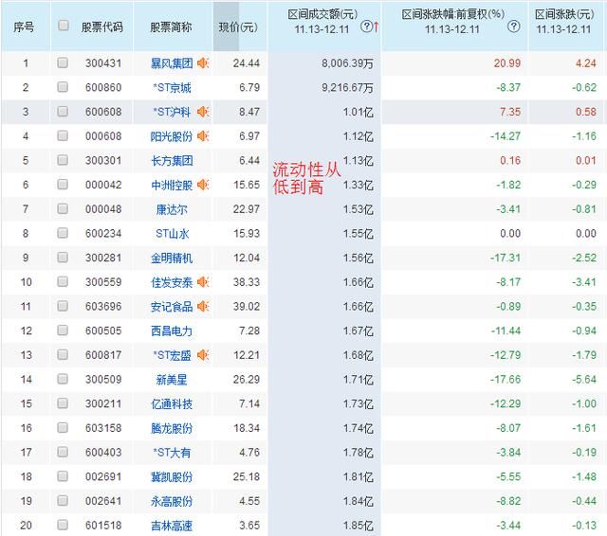Viewport: 607px width, 536px height.
Task: Click percentage change value 20.99
Action: (506, 63)
